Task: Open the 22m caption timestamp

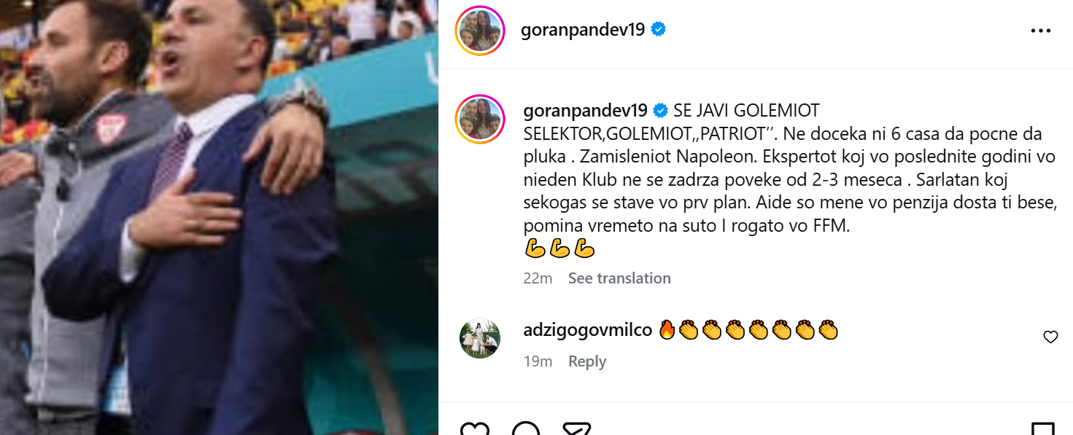Action: tap(538, 278)
